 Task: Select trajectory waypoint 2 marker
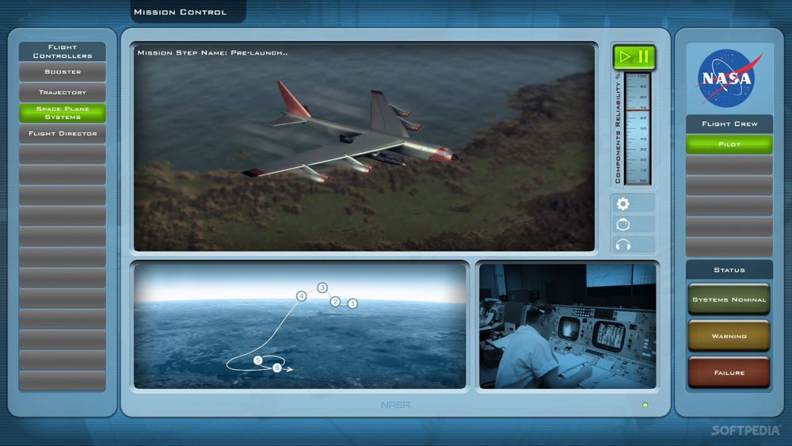point(335,302)
